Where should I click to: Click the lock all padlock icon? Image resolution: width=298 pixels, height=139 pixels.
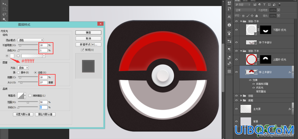pyautogui.click(x=257, y=16)
